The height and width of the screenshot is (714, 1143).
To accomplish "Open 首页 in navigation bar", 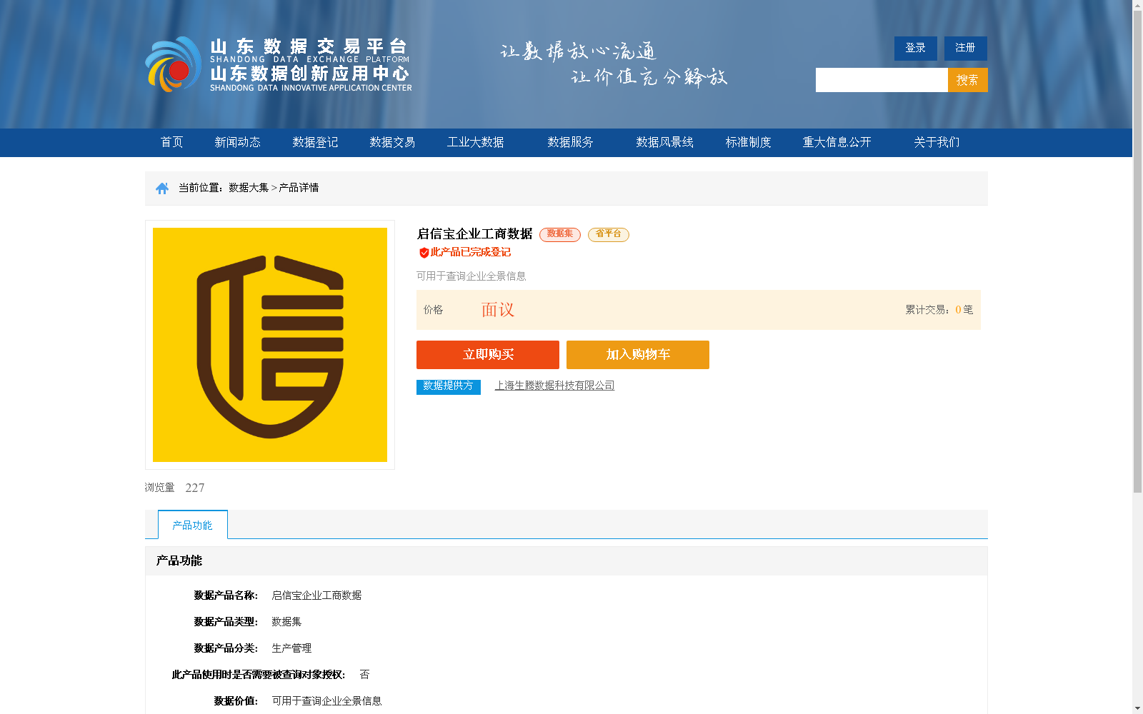I will coord(171,142).
